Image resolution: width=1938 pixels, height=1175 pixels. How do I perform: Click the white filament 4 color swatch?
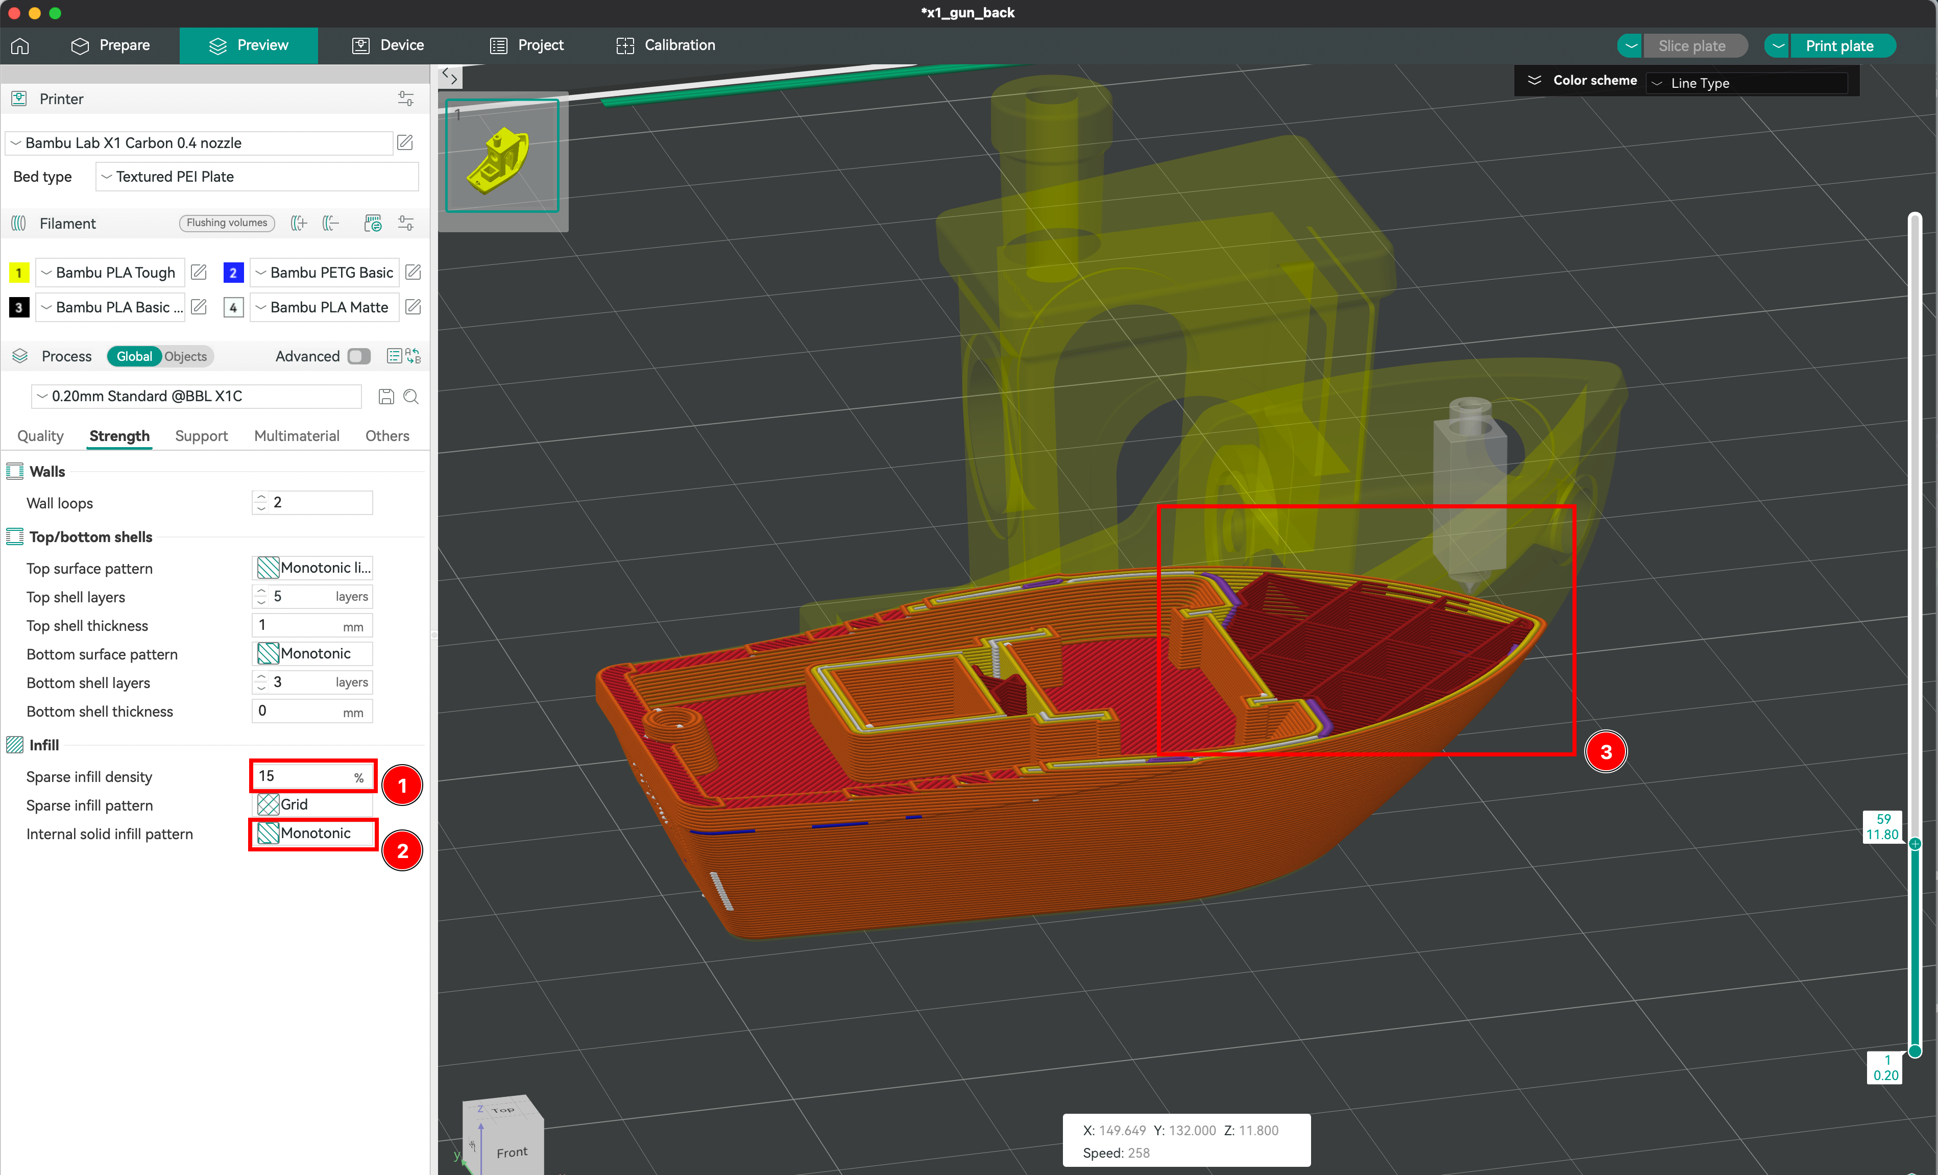coord(233,307)
